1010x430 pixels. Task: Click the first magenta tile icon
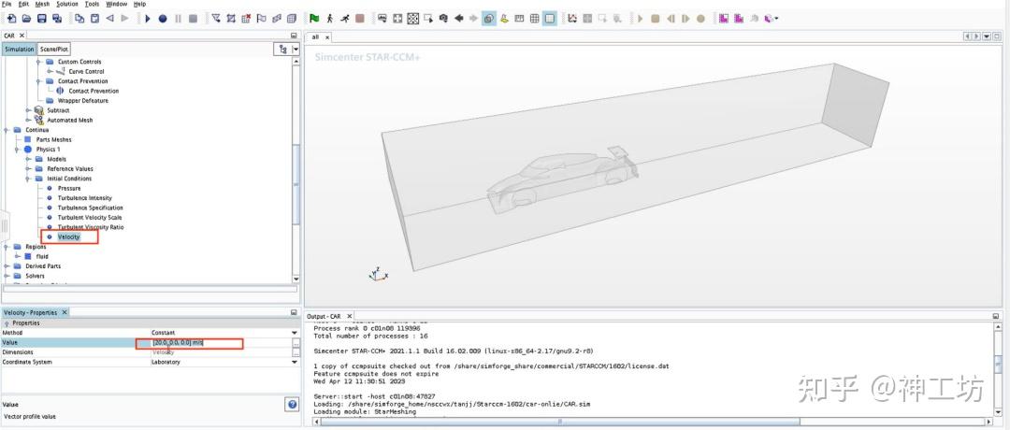pyautogui.click(x=723, y=19)
